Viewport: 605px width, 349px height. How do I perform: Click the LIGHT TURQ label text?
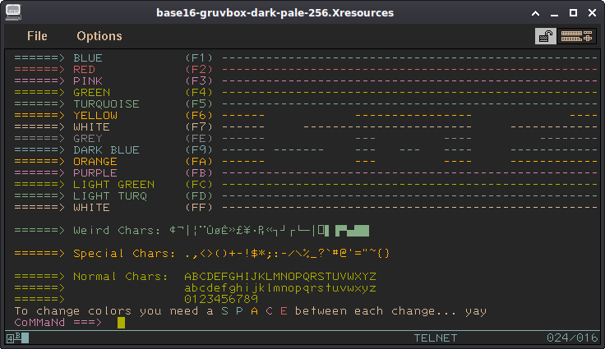tap(110, 196)
